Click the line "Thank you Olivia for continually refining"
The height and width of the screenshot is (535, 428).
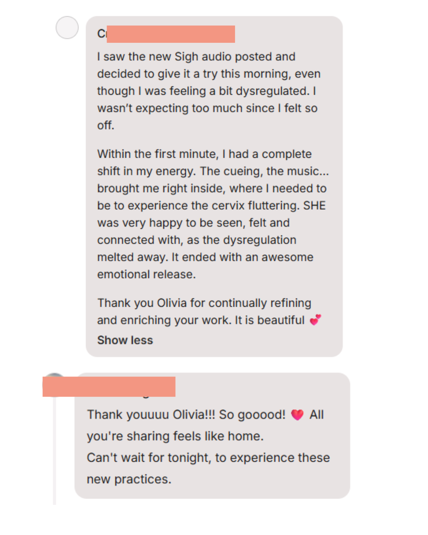204,303
